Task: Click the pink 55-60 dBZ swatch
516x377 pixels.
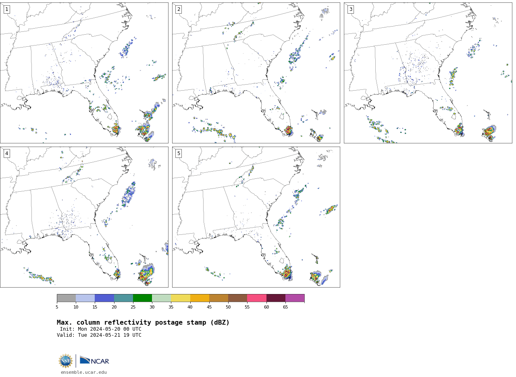Action: point(257,298)
